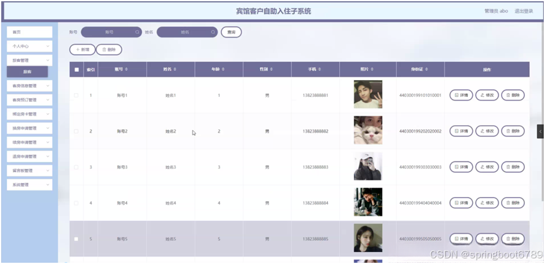The height and width of the screenshot is (264, 545).
Task: Click magnifier icon in 姓名 search field
Action: pos(213,32)
